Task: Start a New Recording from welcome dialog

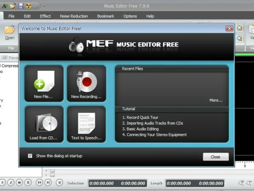Action: pyautogui.click(x=86, y=83)
